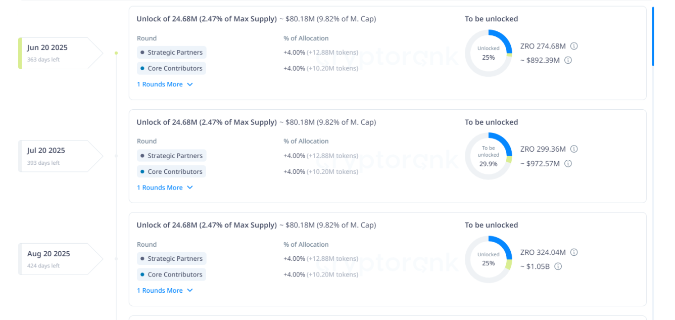This screenshot has height=320, width=675.
Task: Select Core Contributors tag in August unlock
Action: coord(171,275)
